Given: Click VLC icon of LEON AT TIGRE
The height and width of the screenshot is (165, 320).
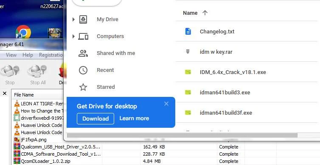Looking at the screenshot, I should (x=17, y=104).
